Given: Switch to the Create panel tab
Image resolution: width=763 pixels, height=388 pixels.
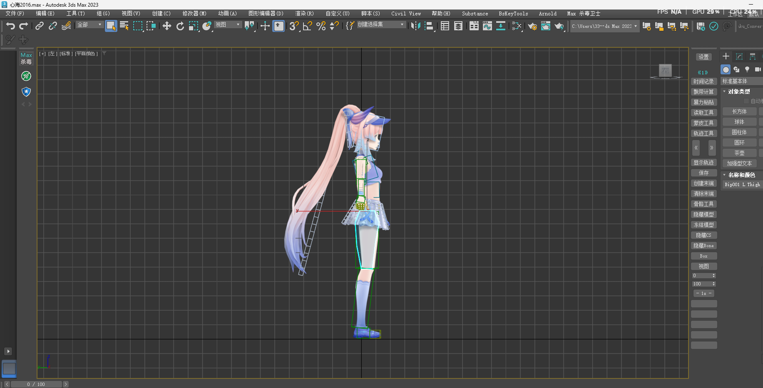Looking at the screenshot, I should [726, 56].
